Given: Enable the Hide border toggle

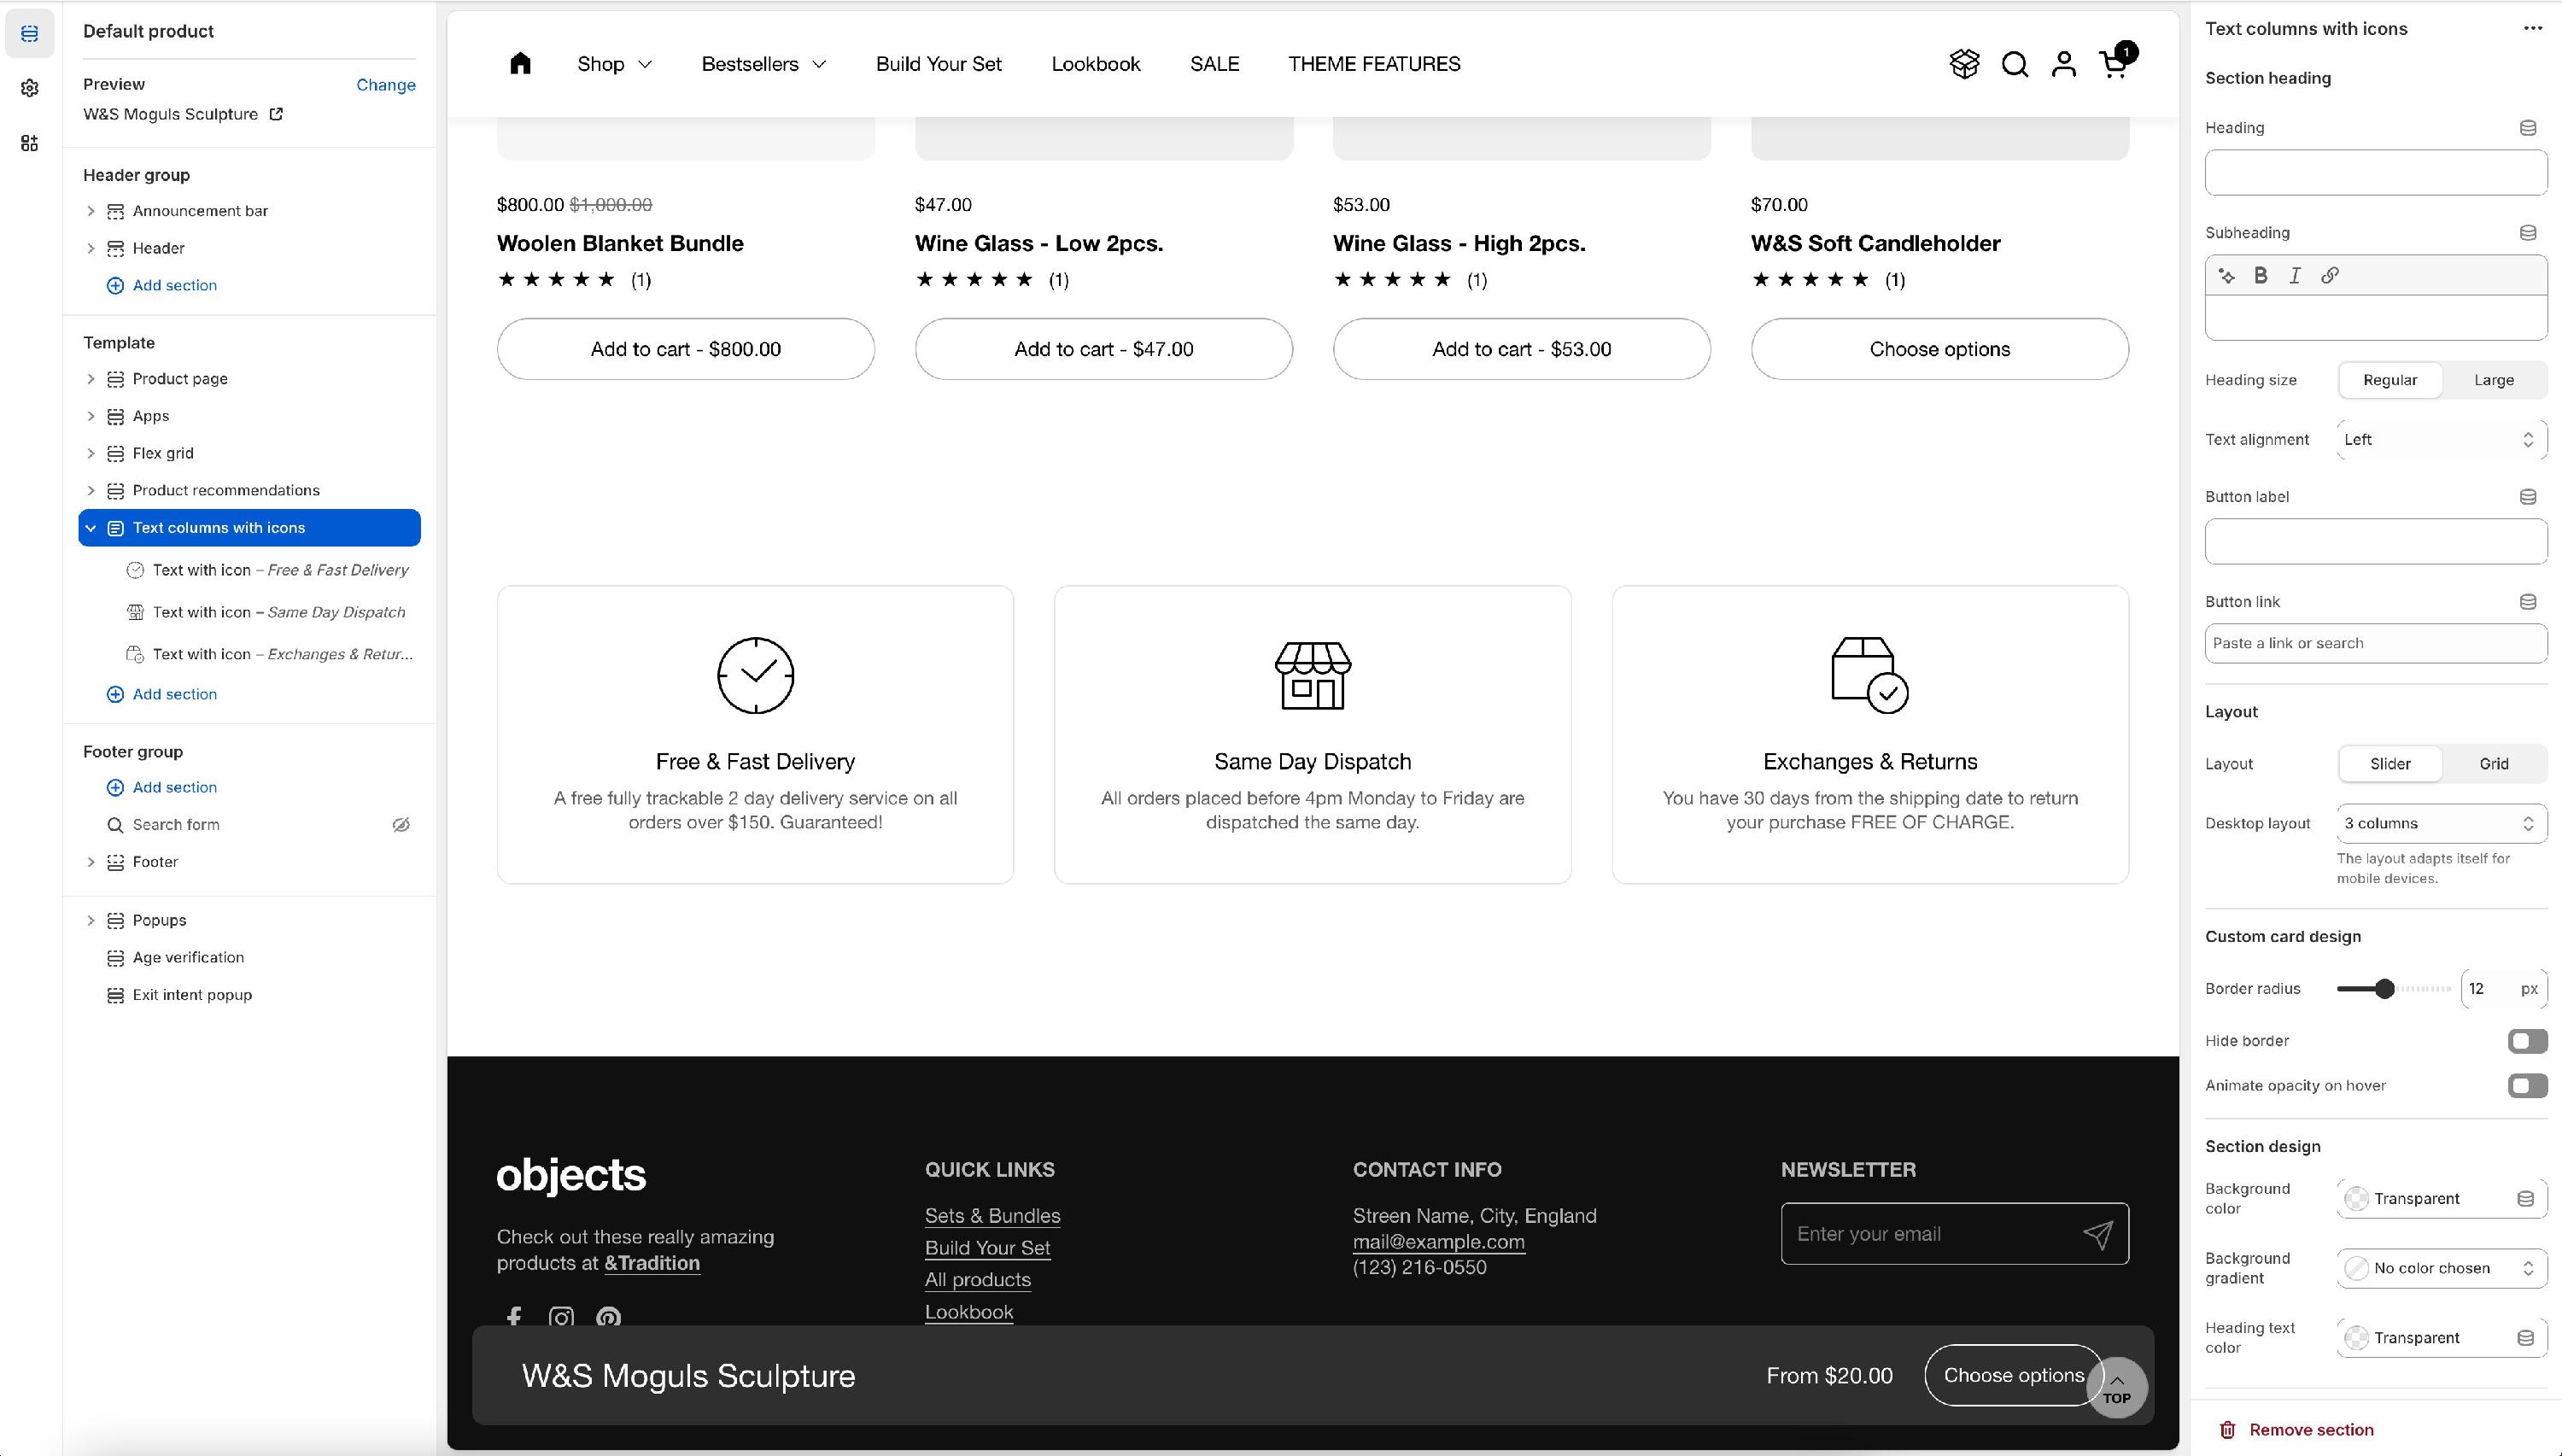Looking at the screenshot, I should coord(2526,1041).
